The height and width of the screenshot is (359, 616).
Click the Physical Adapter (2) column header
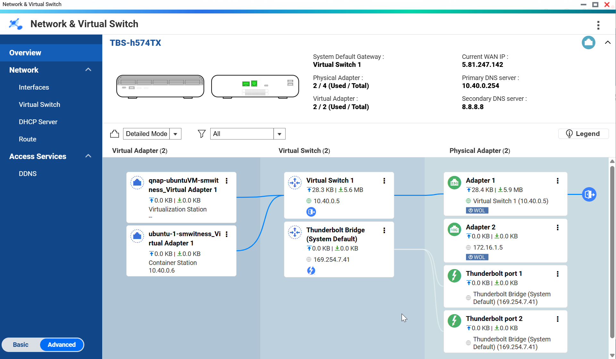coord(480,151)
